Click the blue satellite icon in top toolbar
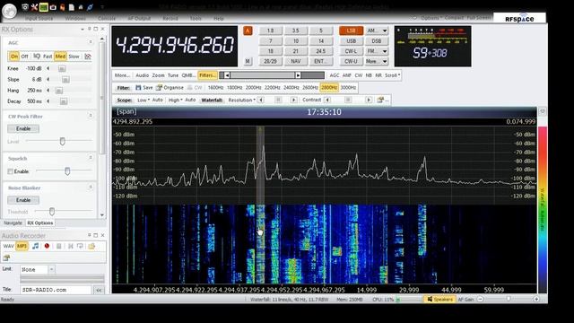Image resolution: width=574 pixels, height=323 pixels. tap(90, 7)
